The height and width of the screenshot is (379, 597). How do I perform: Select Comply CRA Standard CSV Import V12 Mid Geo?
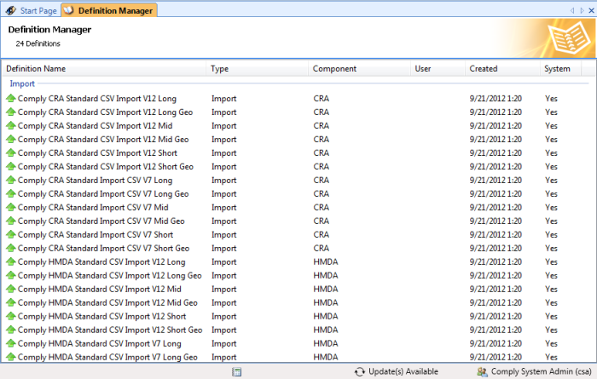pyautogui.click(x=103, y=139)
